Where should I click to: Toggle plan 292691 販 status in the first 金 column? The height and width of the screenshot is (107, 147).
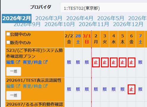pyautogui.click(x=69, y=89)
